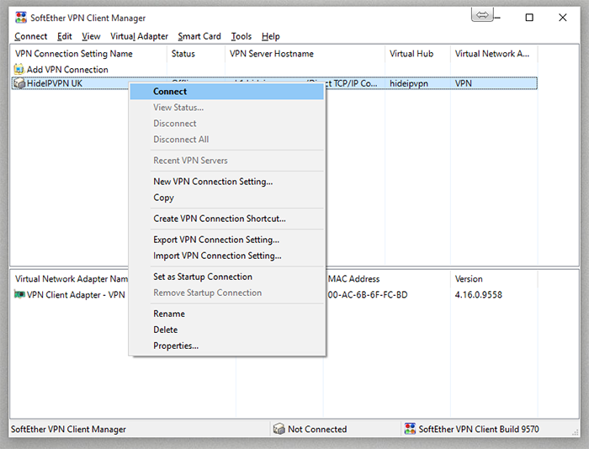Click the double-arrow resize icon in title bar

click(482, 15)
